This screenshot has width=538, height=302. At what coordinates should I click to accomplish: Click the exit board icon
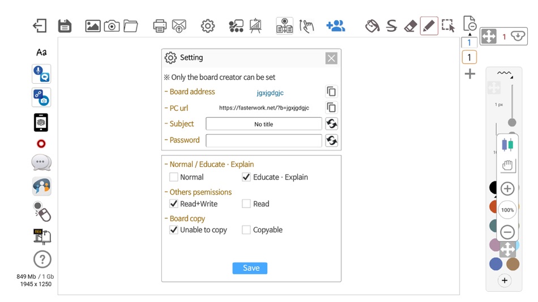pos(40,25)
